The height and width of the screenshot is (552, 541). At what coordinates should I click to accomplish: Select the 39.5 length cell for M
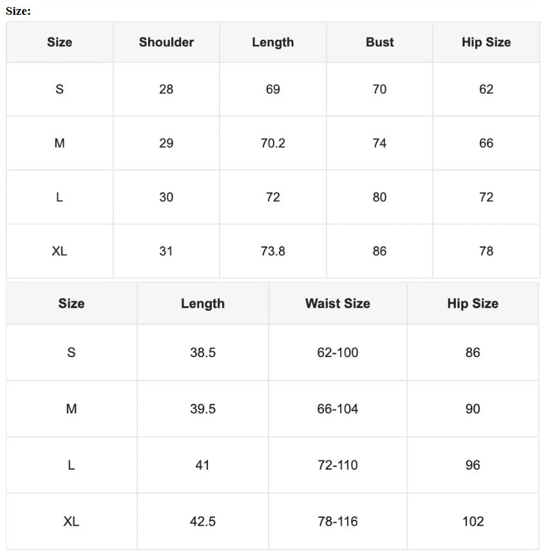tap(202, 409)
